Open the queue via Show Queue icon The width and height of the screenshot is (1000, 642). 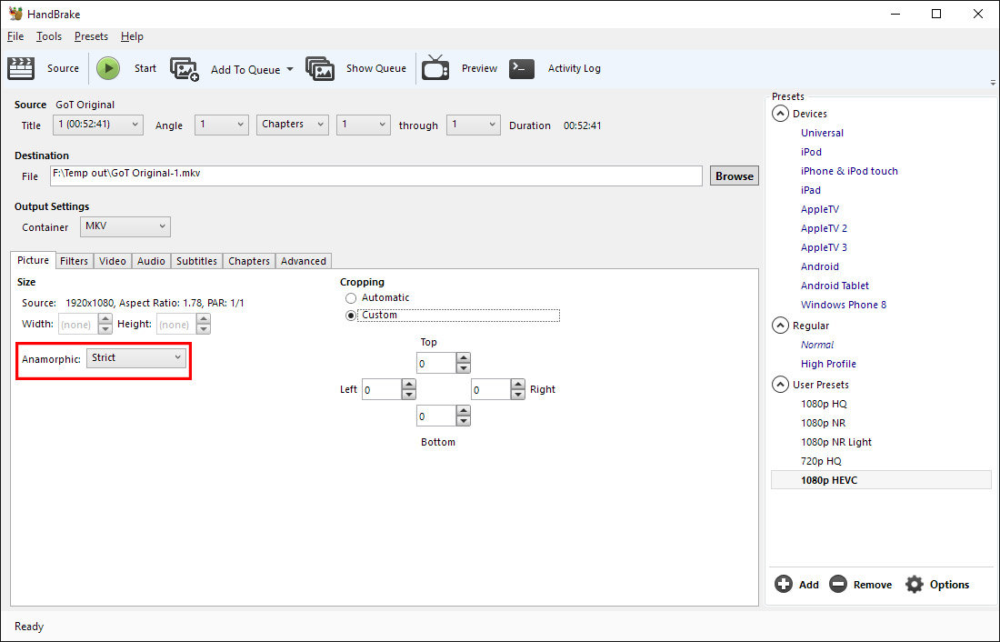[x=320, y=68]
